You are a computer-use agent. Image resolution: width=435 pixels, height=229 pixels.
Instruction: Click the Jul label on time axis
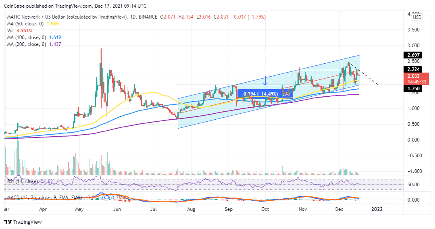click(154, 209)
